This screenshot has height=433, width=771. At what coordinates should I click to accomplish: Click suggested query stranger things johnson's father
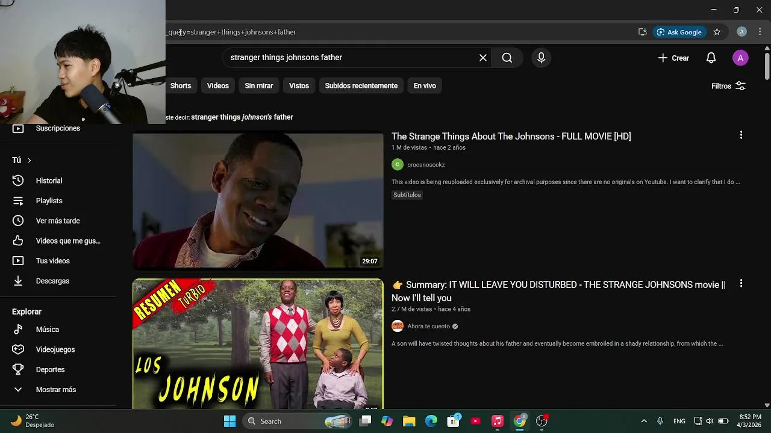[242, 117]
